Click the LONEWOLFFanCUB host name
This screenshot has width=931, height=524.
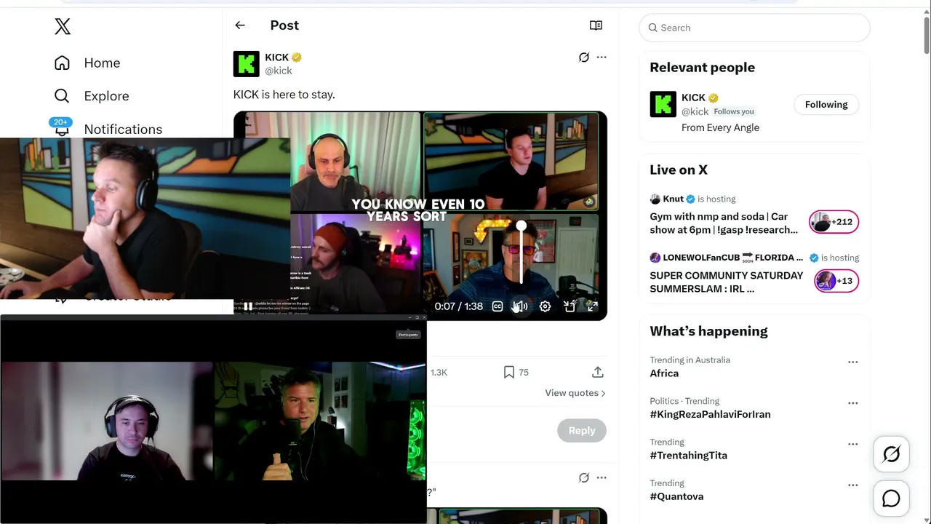[701, 258]
